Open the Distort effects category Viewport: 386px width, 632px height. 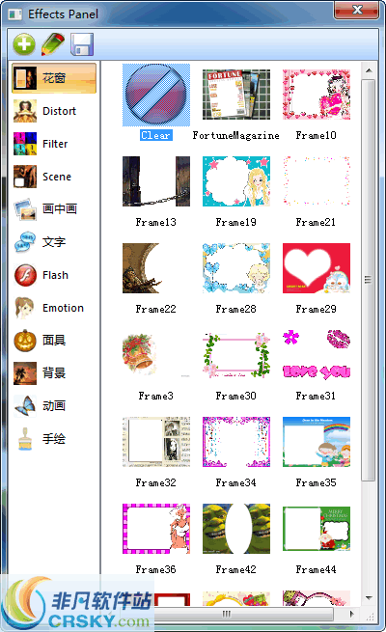point(54,111)
